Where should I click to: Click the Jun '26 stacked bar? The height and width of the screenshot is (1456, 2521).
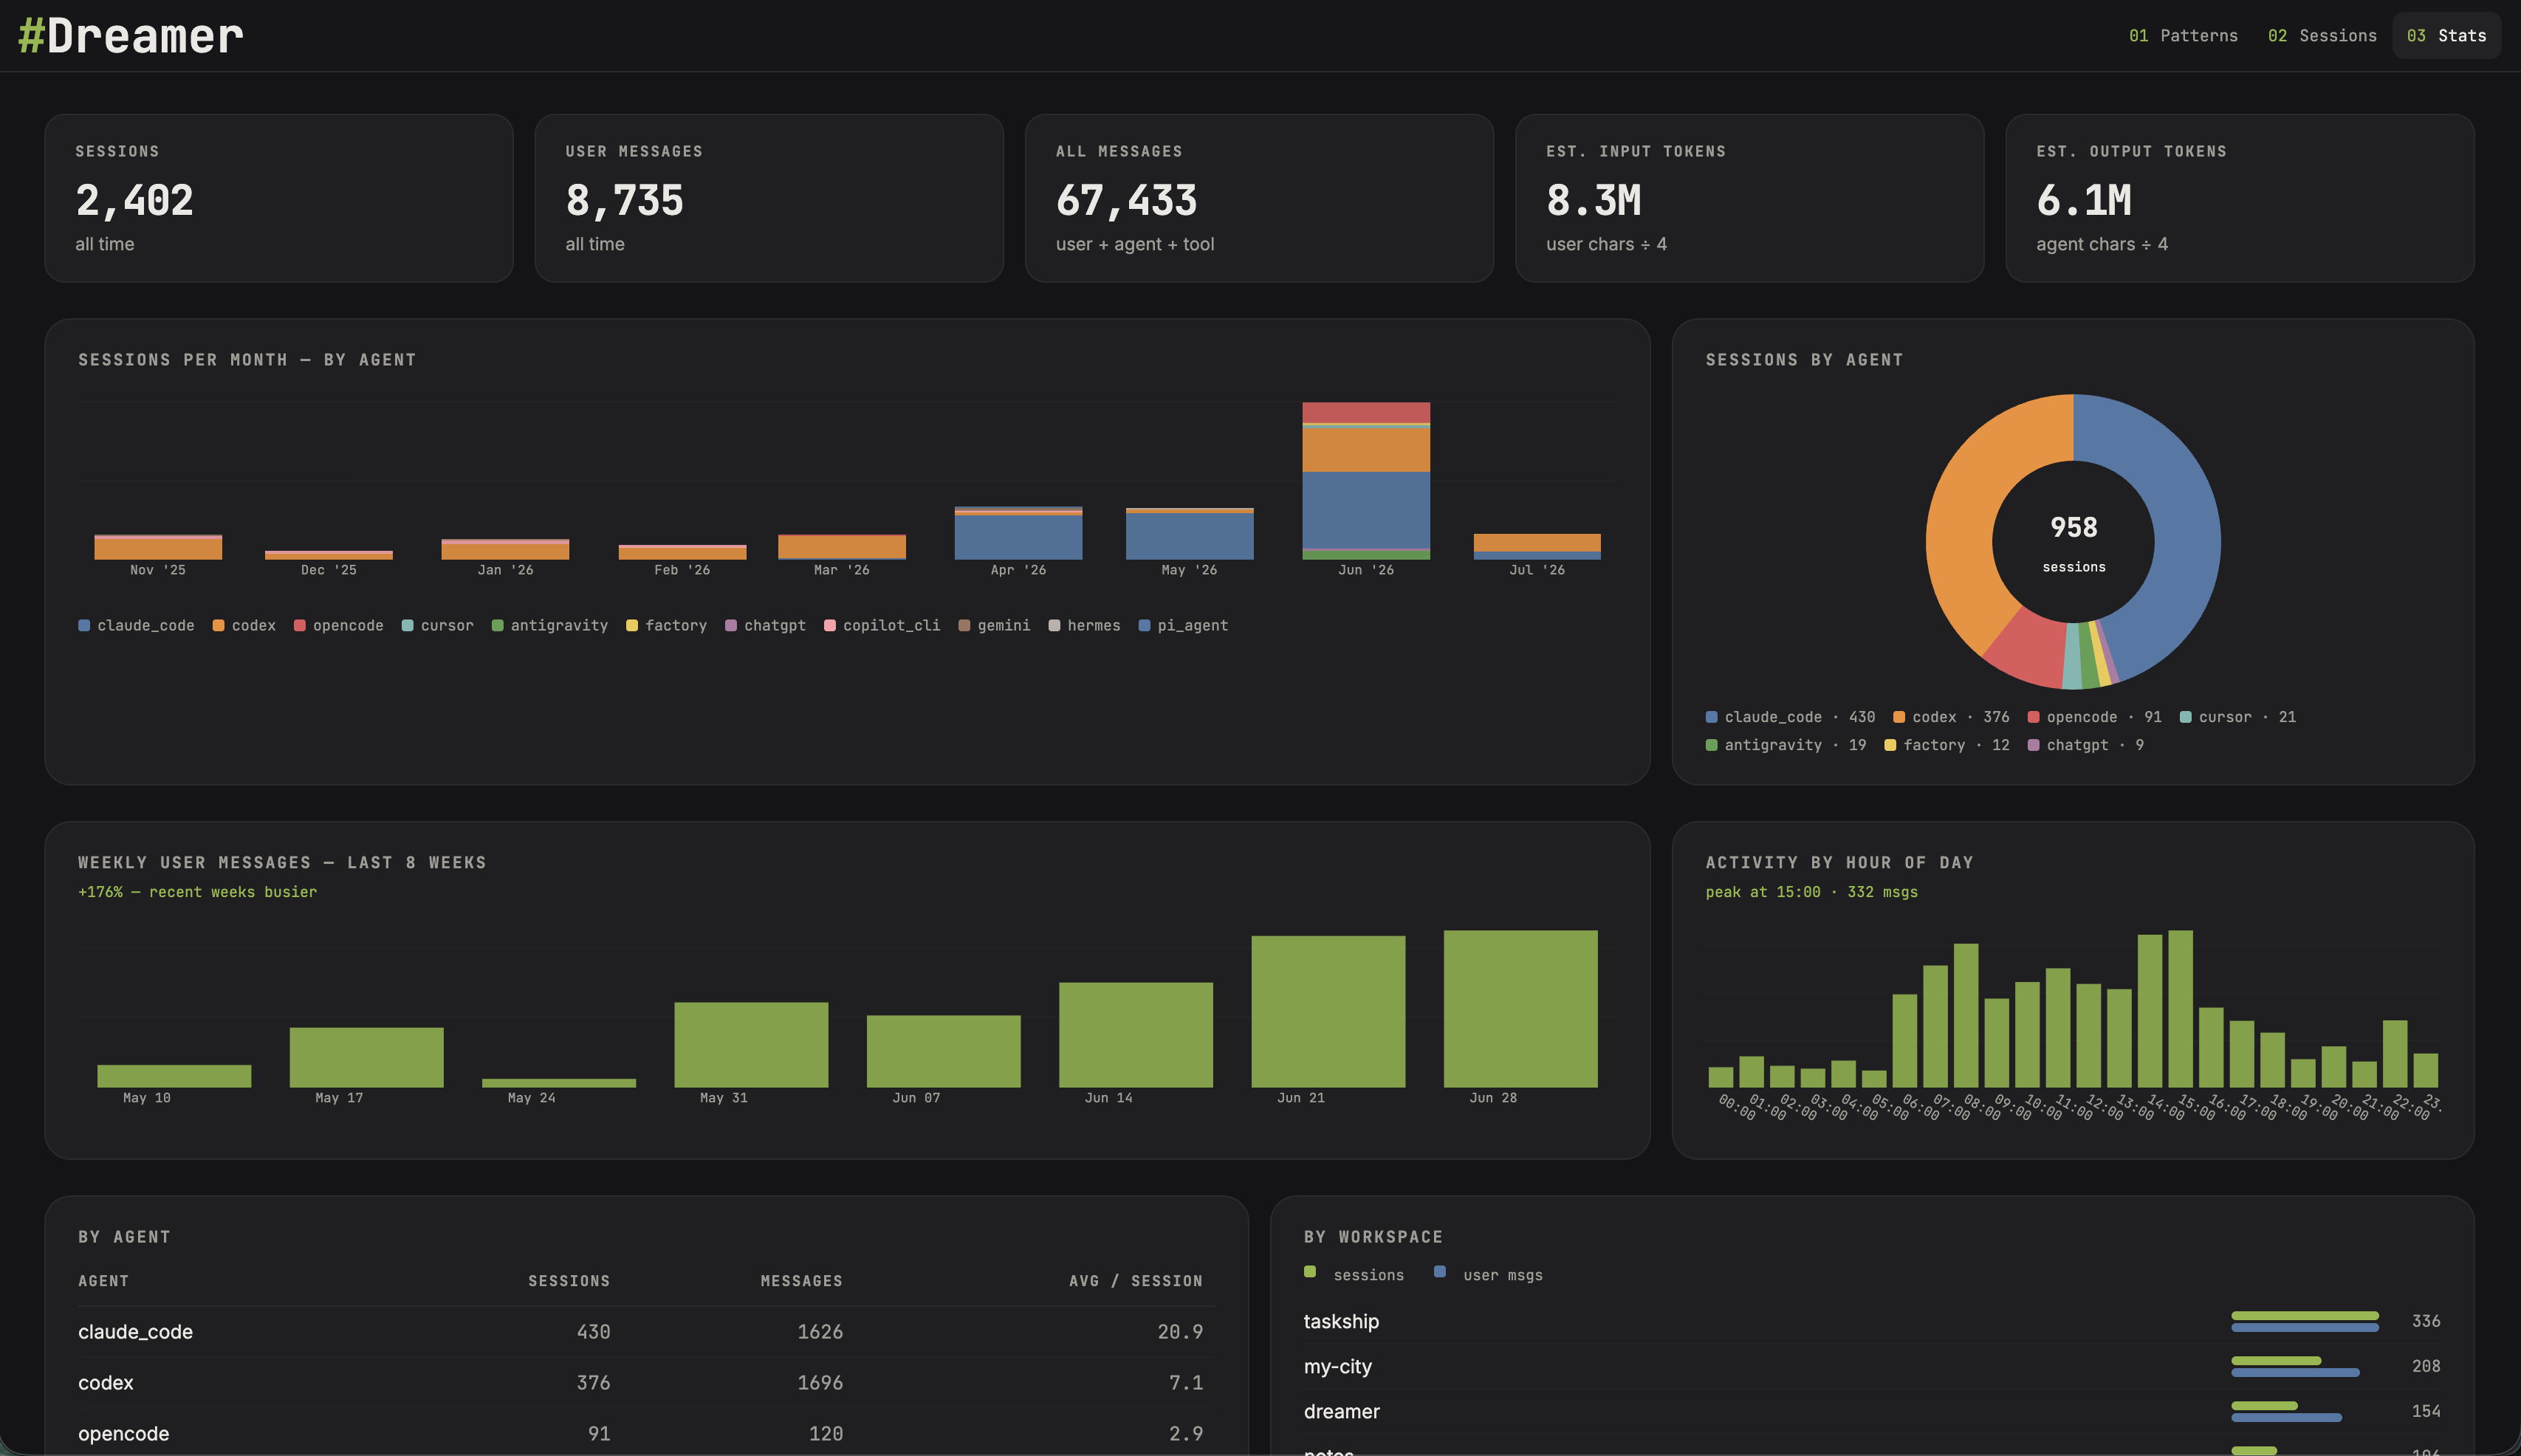click(x=1366, y=481)
